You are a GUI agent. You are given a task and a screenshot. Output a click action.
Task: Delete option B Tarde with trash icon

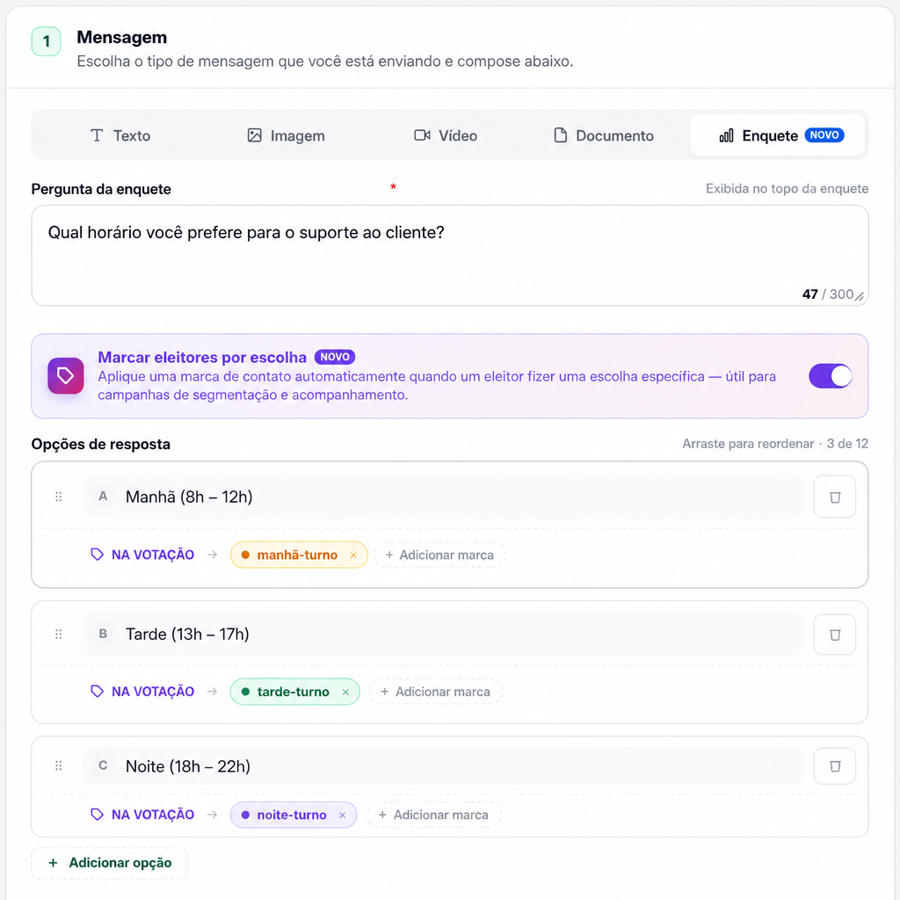tap(835, 635)
